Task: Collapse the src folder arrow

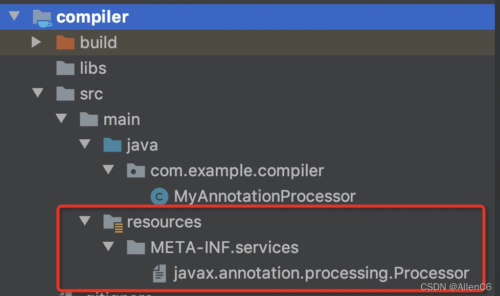Action: (x=38, y=93)
